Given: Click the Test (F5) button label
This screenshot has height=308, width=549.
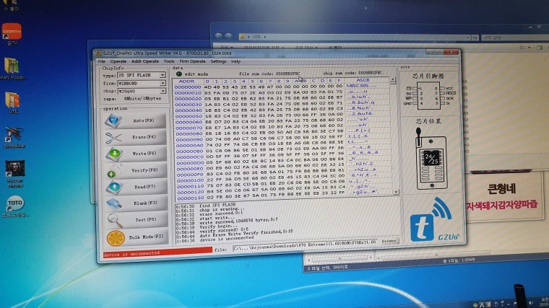Looking at the screenshot, I should (x=146, y=220).
